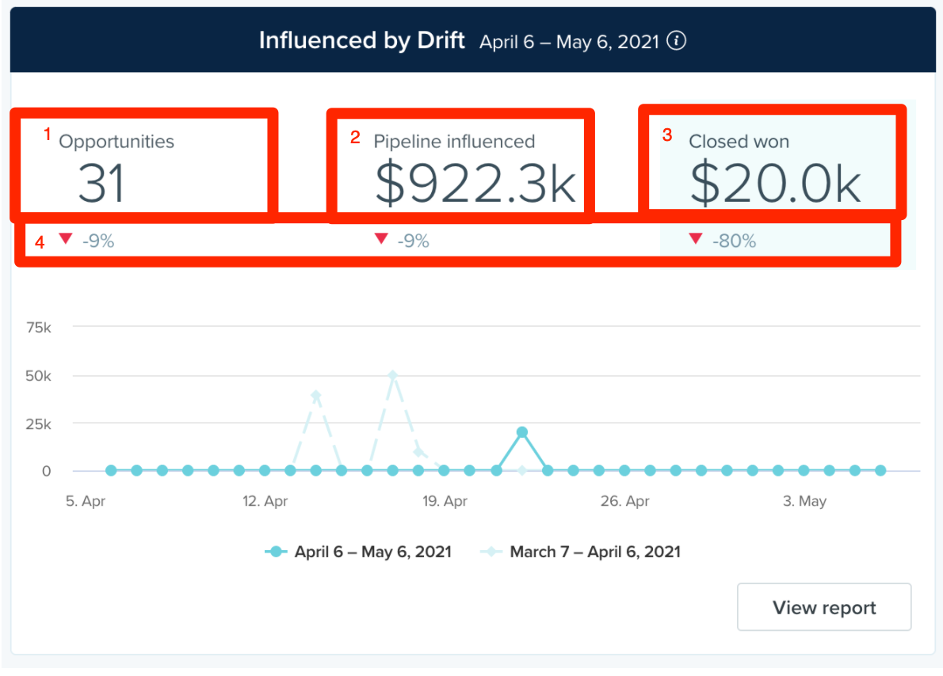Click the 20k peak data point on the chart
The width and height of the screenshot is (943, 676).
(522, 432)
